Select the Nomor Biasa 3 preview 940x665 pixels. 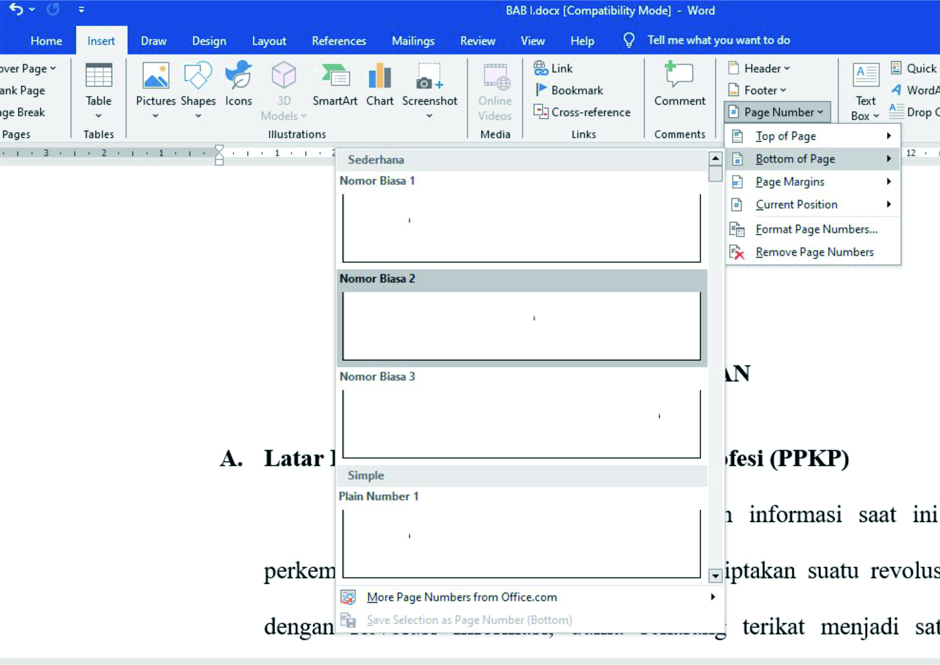coord(521,423)
